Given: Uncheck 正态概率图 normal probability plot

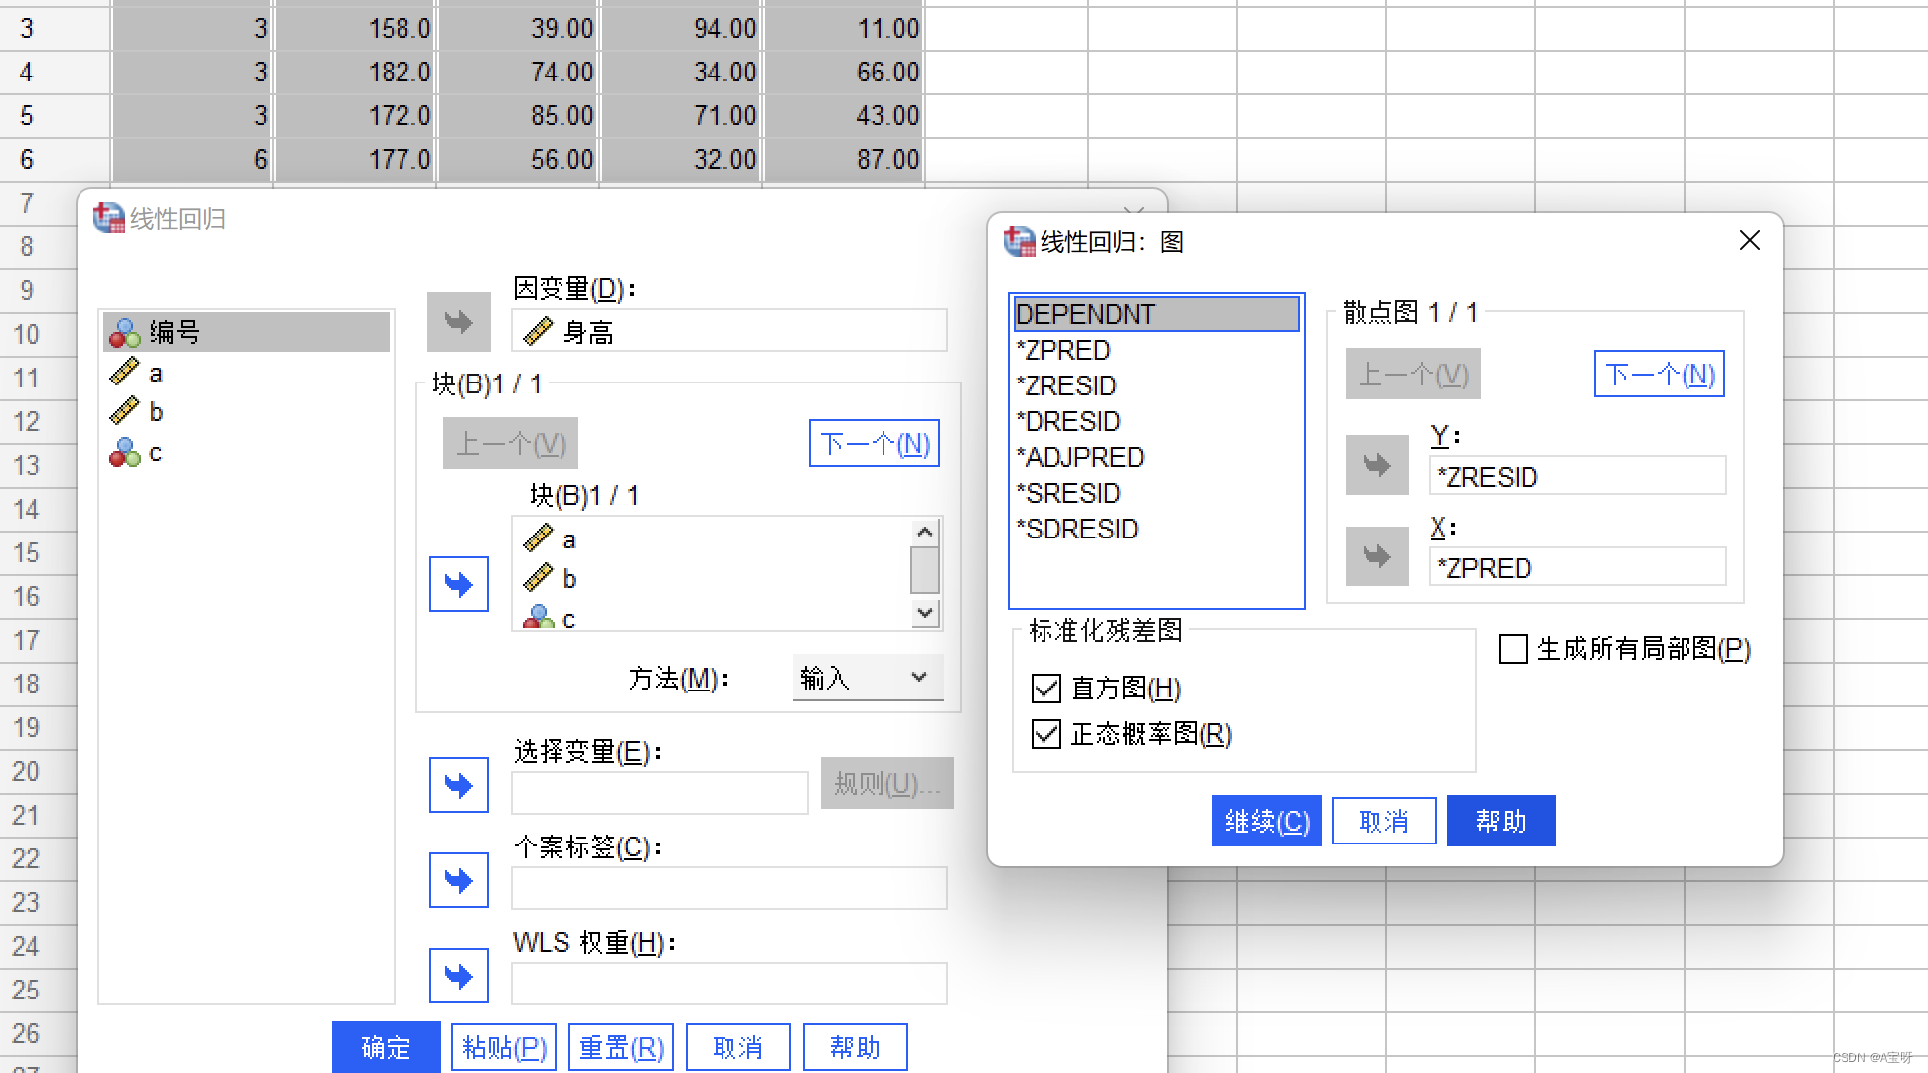Looking at the screenshot, I should (x=1046, y=734).
